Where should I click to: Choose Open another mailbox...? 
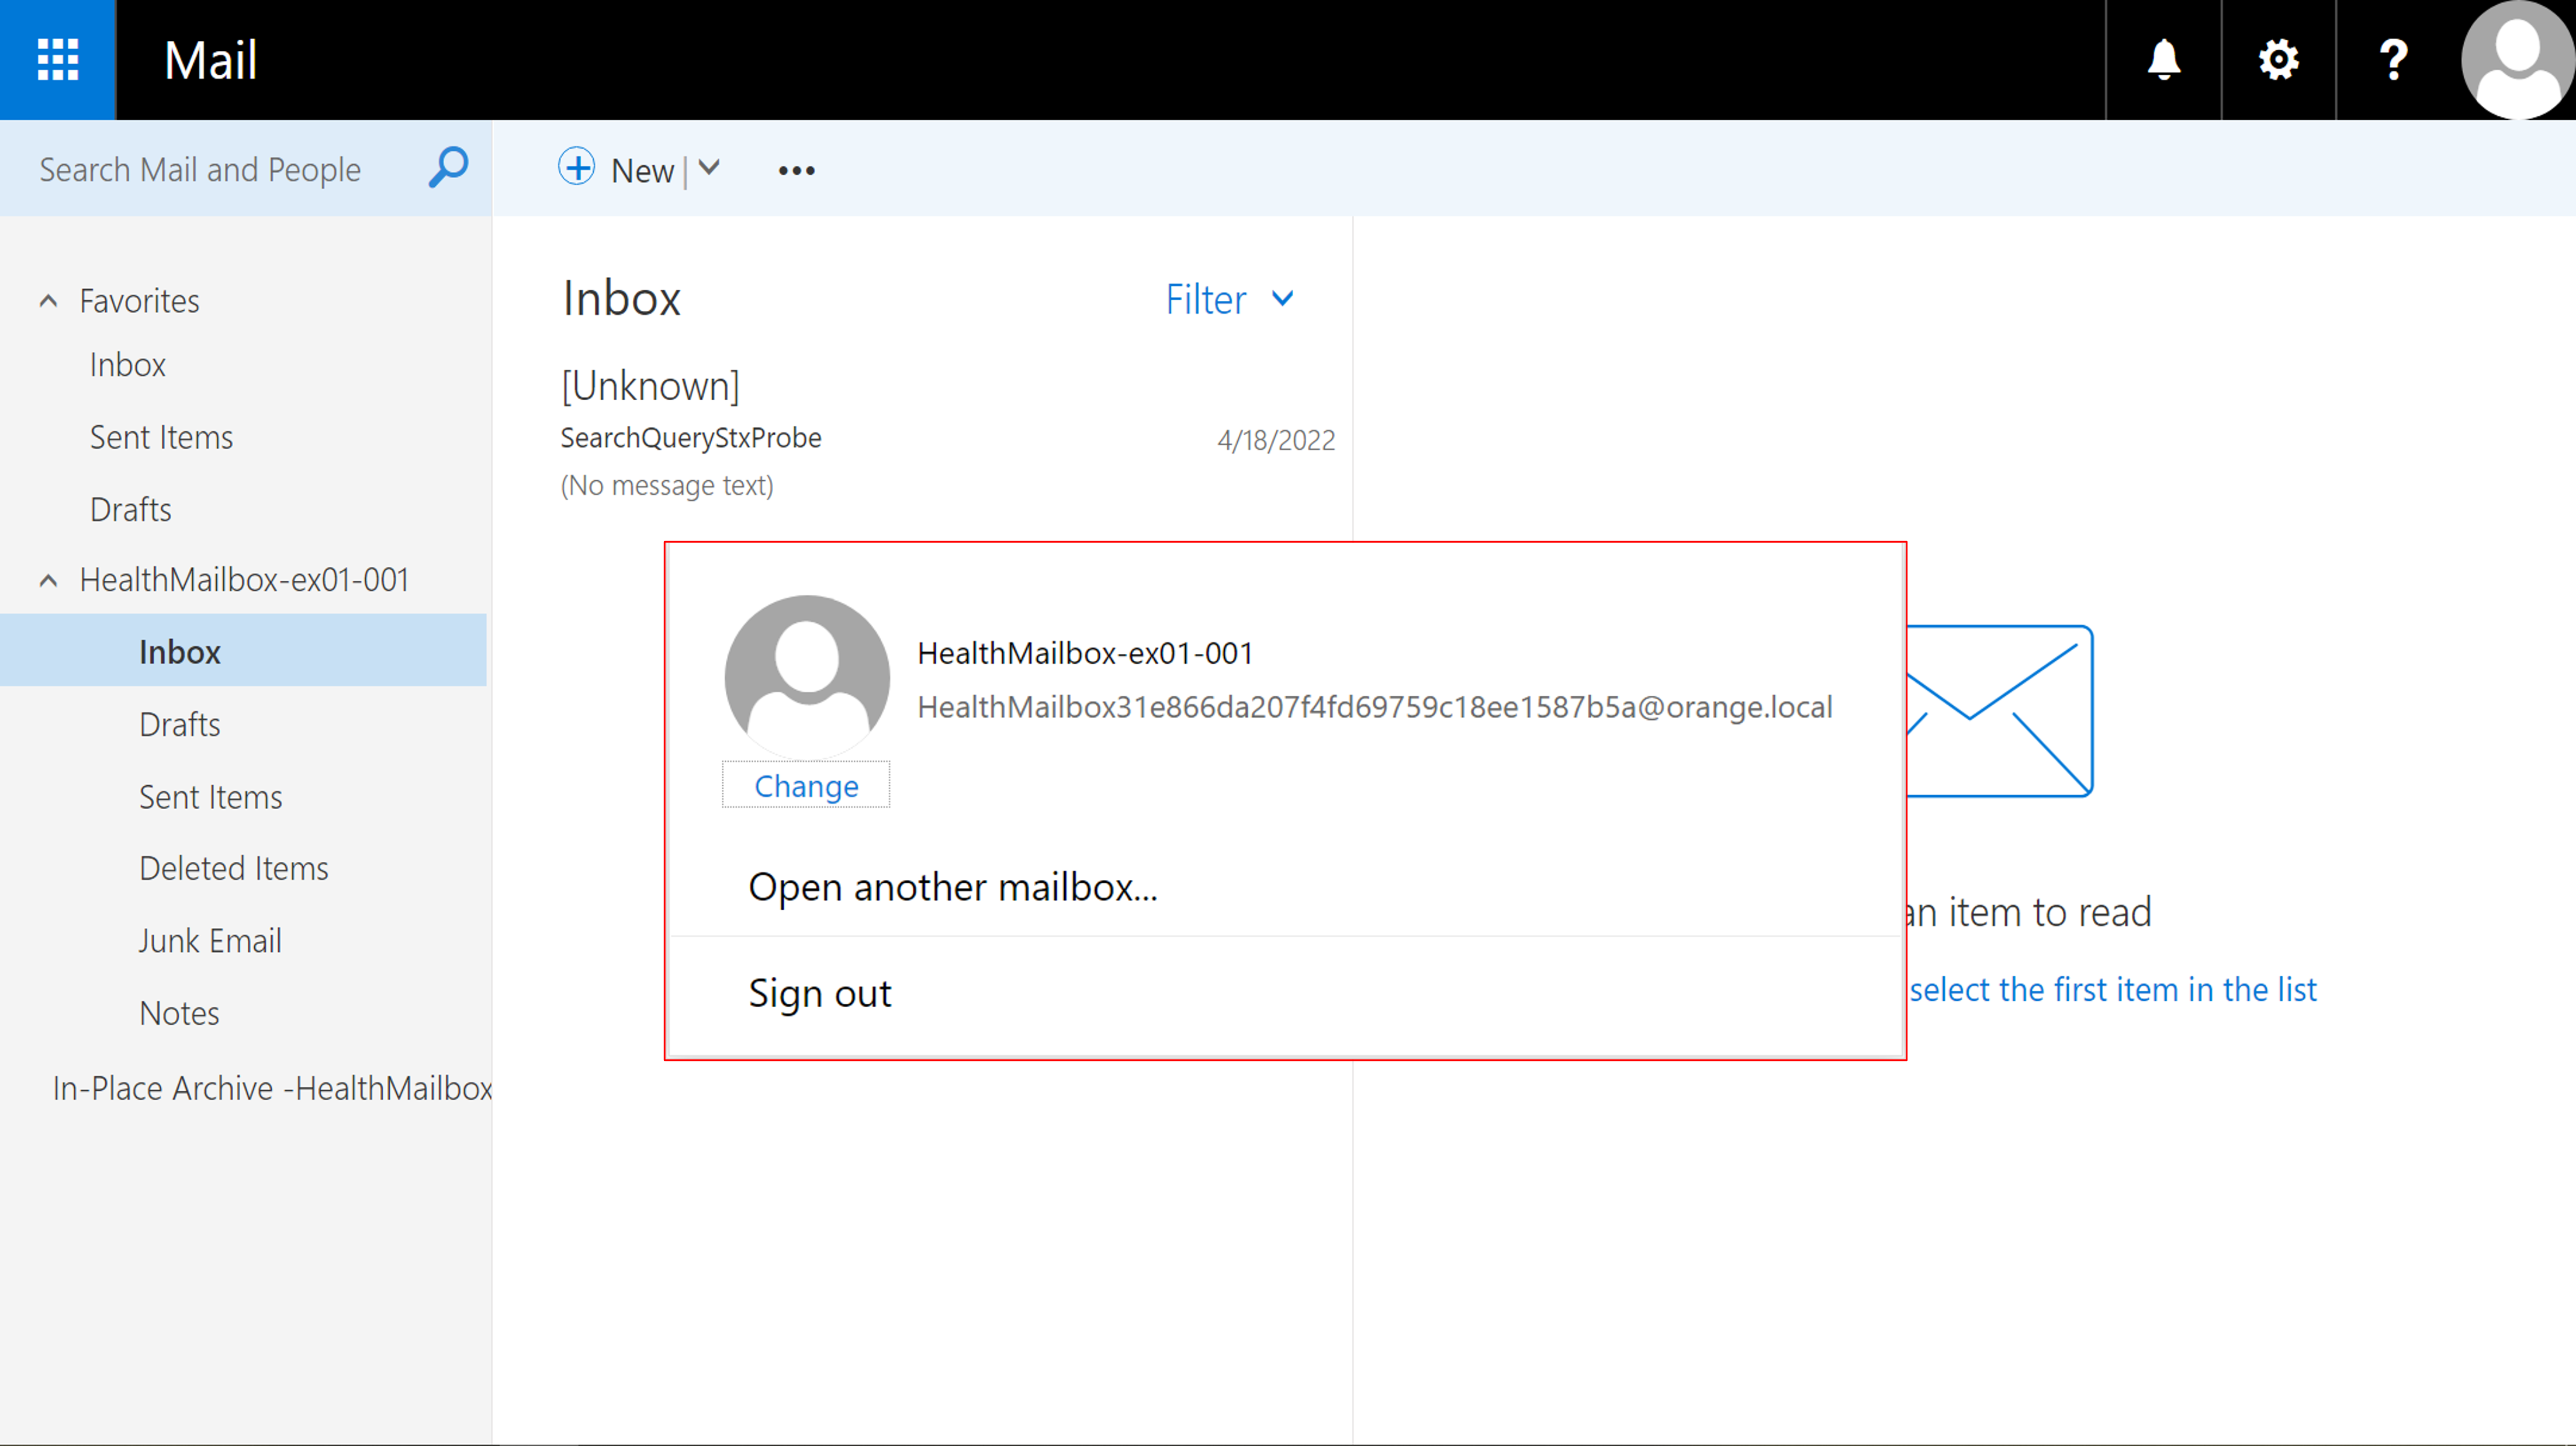click(952, 887)
